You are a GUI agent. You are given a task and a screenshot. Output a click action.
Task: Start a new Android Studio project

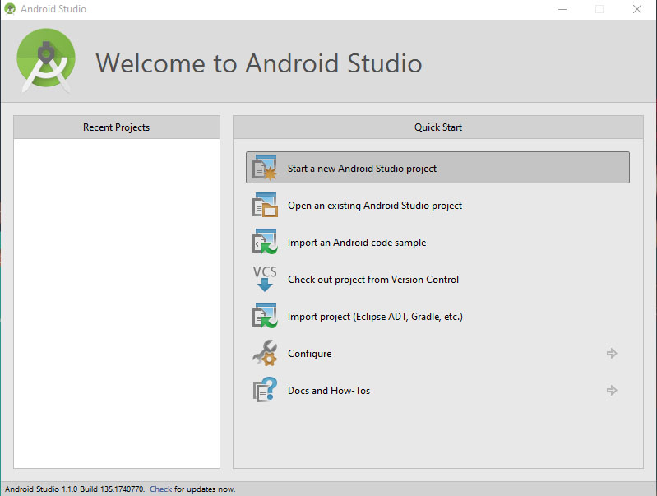coord(437,168)
